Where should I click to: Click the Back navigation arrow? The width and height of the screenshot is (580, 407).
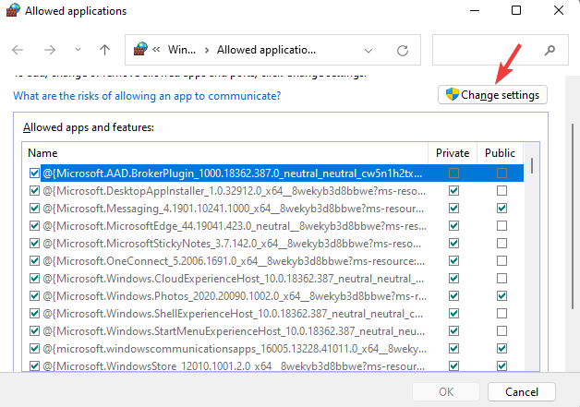tap(18, 50)
